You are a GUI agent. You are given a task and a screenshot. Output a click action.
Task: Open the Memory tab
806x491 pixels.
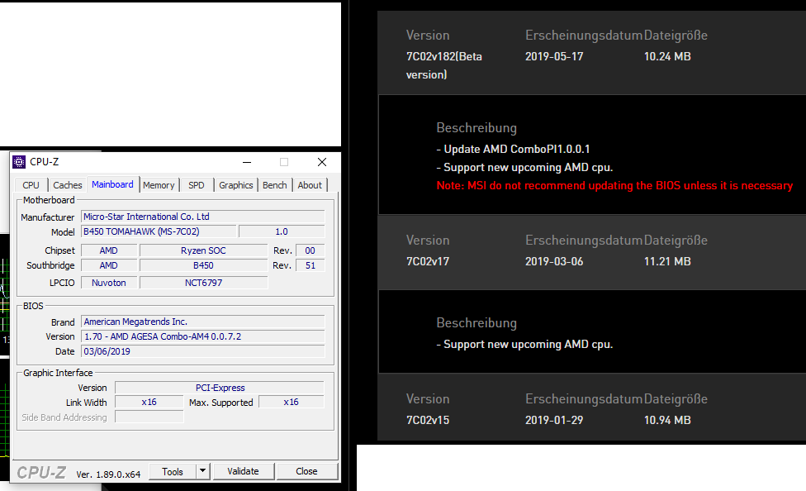159,185
